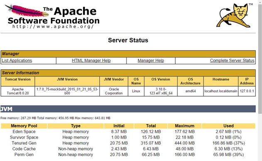Screen dimensions: 262x161
Task: Open the HTML Manager Help link
Action: [x=91, y=61]
